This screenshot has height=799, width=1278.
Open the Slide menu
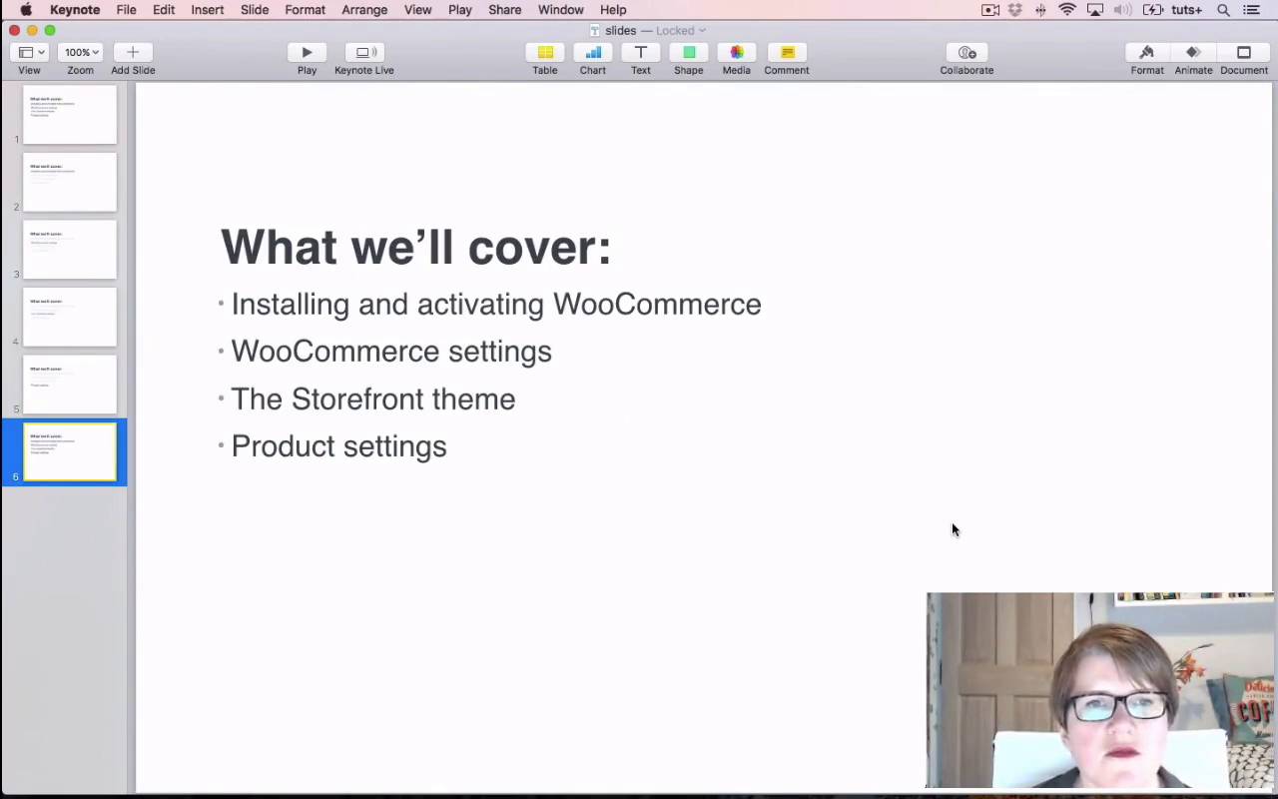[x=255, y=10]
